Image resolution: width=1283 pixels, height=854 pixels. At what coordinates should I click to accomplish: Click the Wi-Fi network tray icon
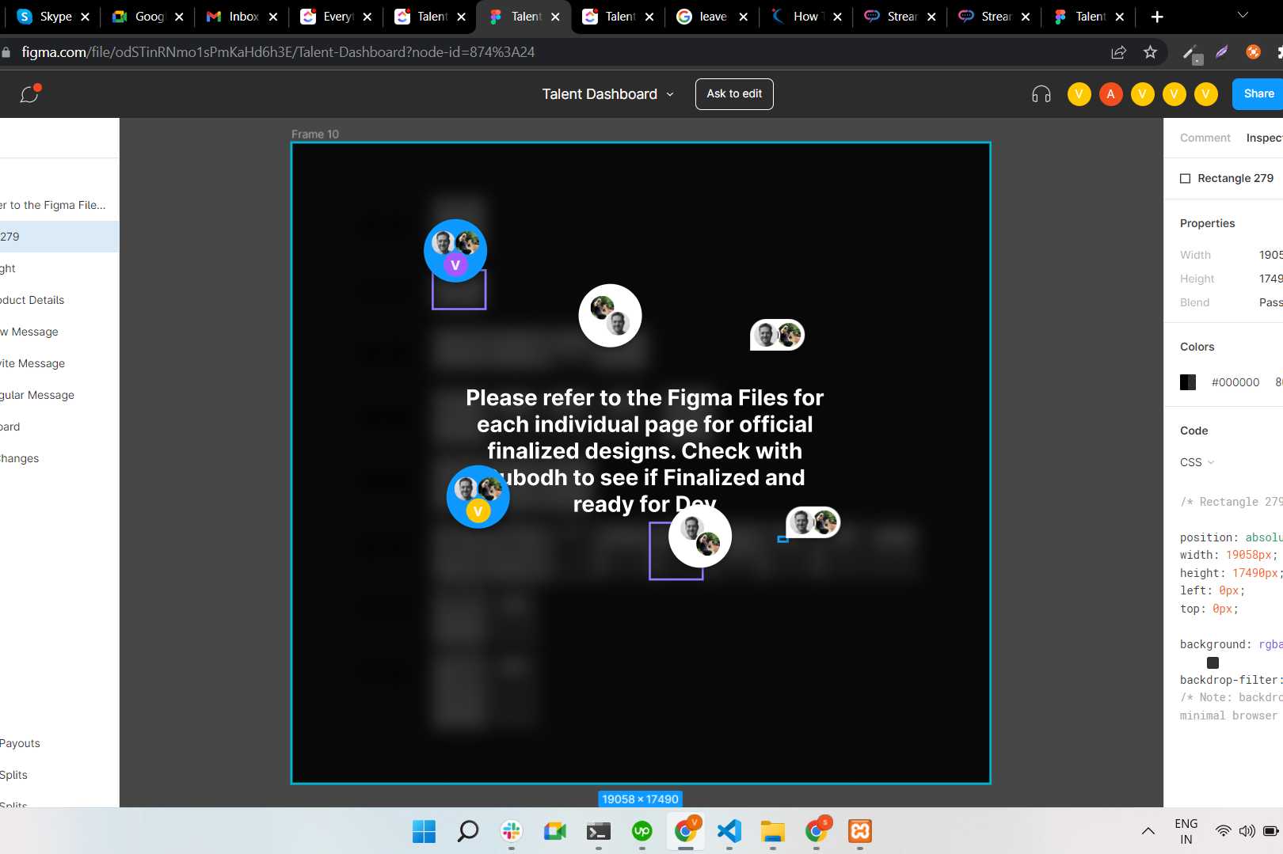click(1224, 831)
